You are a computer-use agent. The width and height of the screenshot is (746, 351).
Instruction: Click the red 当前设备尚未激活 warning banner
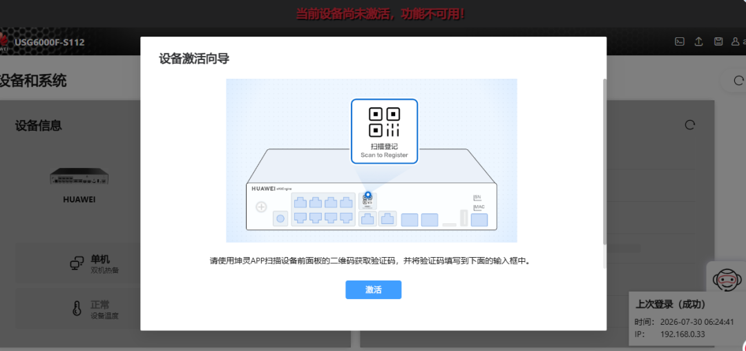pyautogui.click(x=380, y=14)
